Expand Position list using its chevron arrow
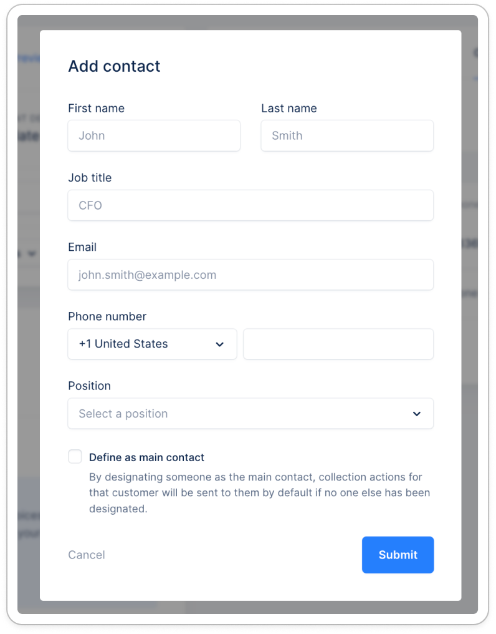This screenshot has height=634, width=496. tap(417, 414)
